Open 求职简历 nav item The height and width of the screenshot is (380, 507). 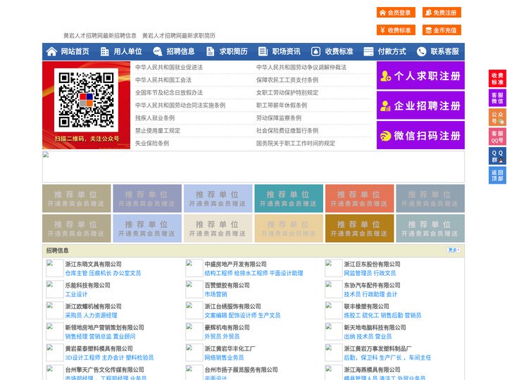(x=234, y=51)
